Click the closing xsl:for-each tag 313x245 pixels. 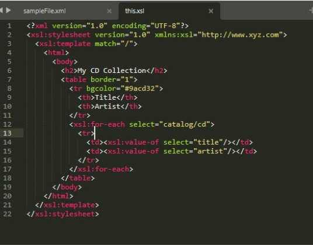[x=101, y=169]
